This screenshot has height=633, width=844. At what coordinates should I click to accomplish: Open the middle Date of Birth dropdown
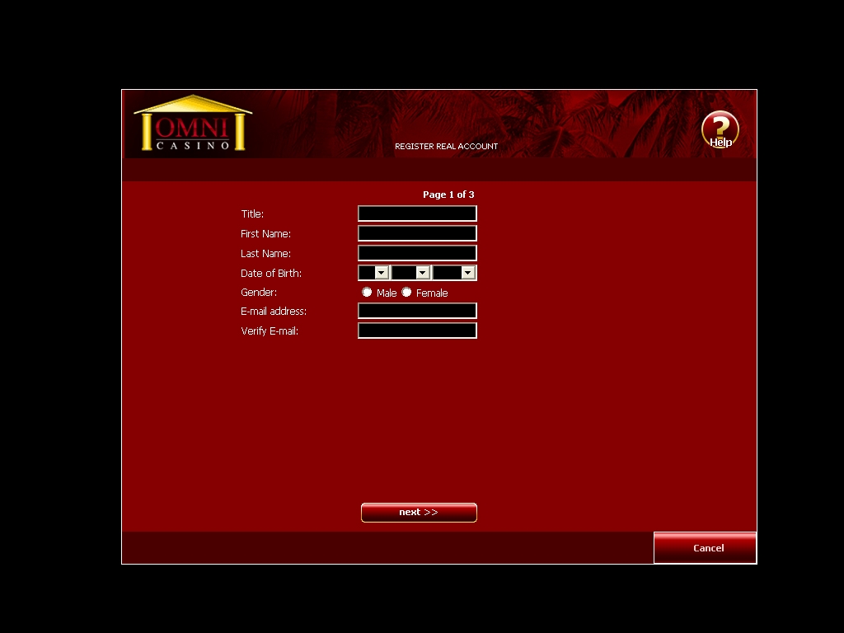coord(410,273)
